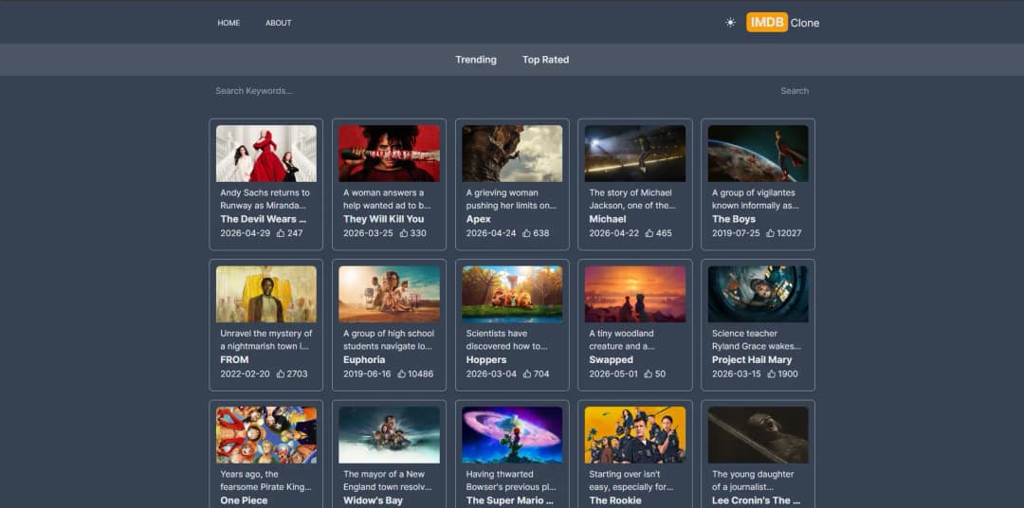Open the ABOUT page link

coord(278,23)
